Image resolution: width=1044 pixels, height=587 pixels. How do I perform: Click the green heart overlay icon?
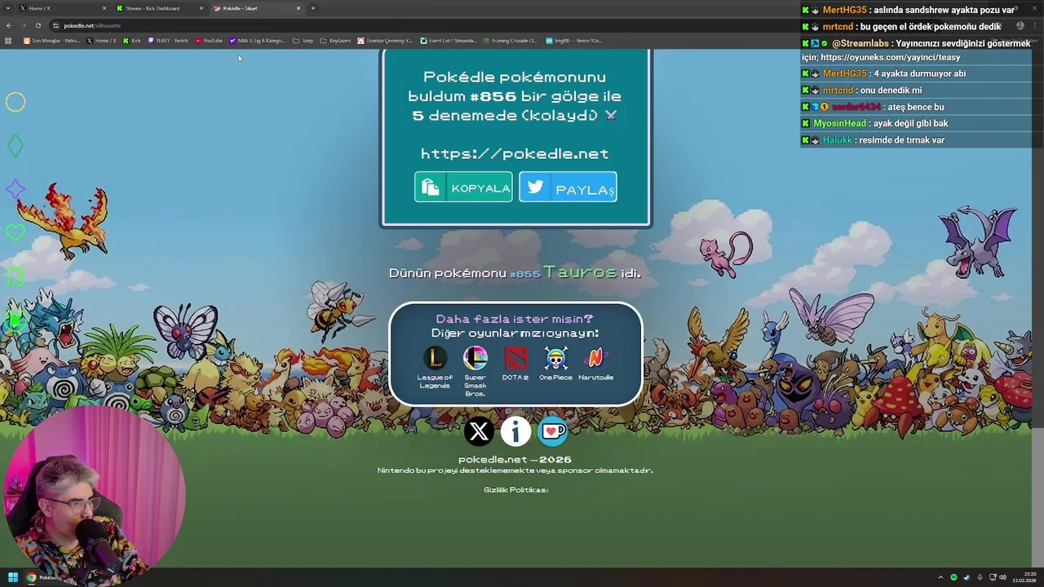15,233
